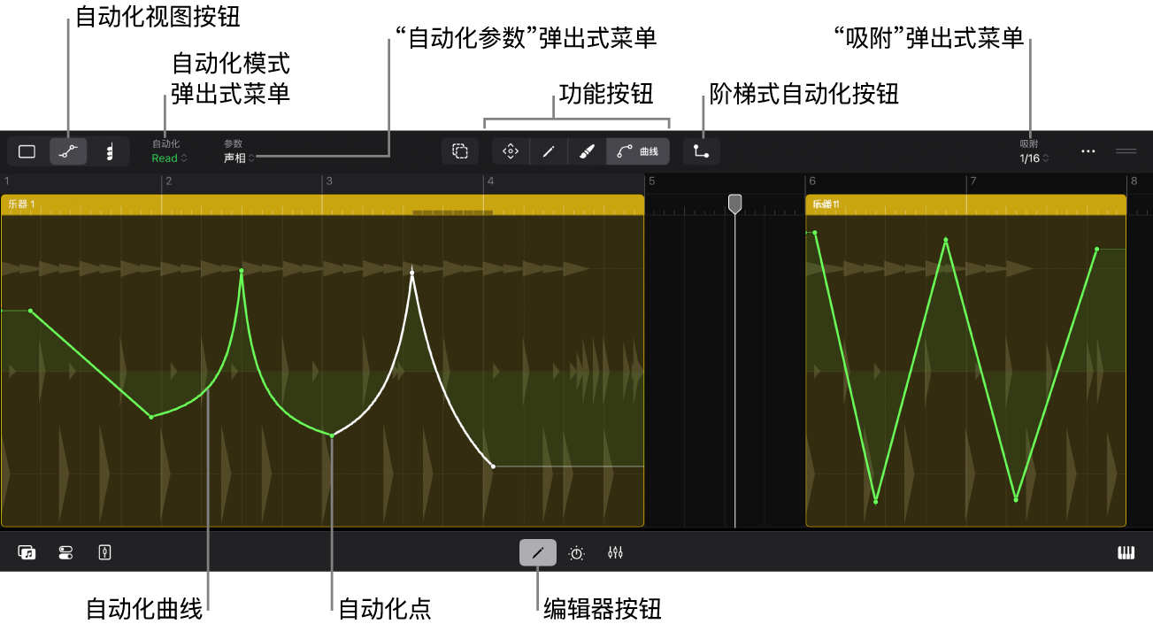Toggle the 曲线 curve function button
1153x624 pixels.
pyautogui.click(x=638, y=151)
